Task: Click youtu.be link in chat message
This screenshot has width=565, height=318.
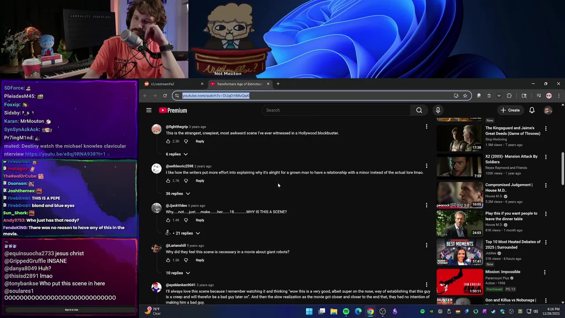Action: pyautogui.click(x=65, y=154)
